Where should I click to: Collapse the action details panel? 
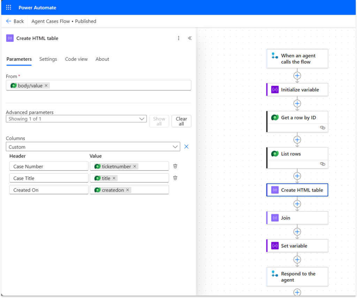(x=190, y=38)
